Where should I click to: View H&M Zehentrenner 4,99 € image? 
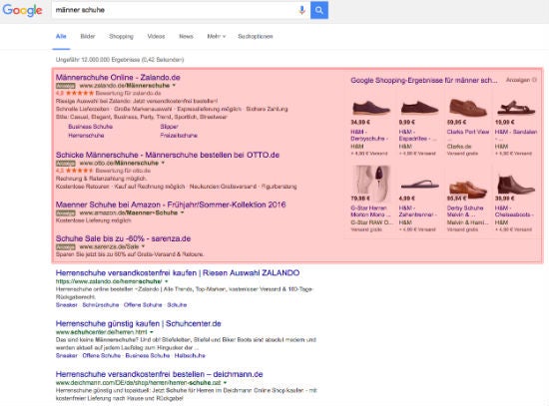point(419,185)
